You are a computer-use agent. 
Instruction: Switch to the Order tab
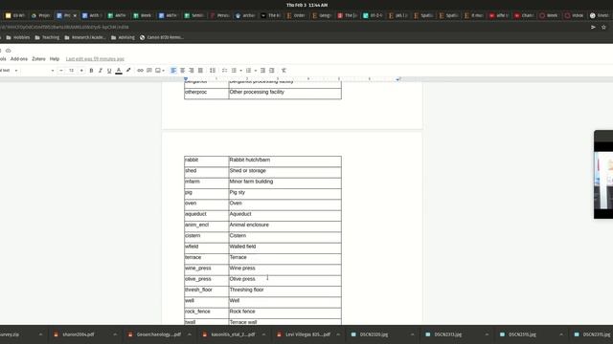[296, 15]
